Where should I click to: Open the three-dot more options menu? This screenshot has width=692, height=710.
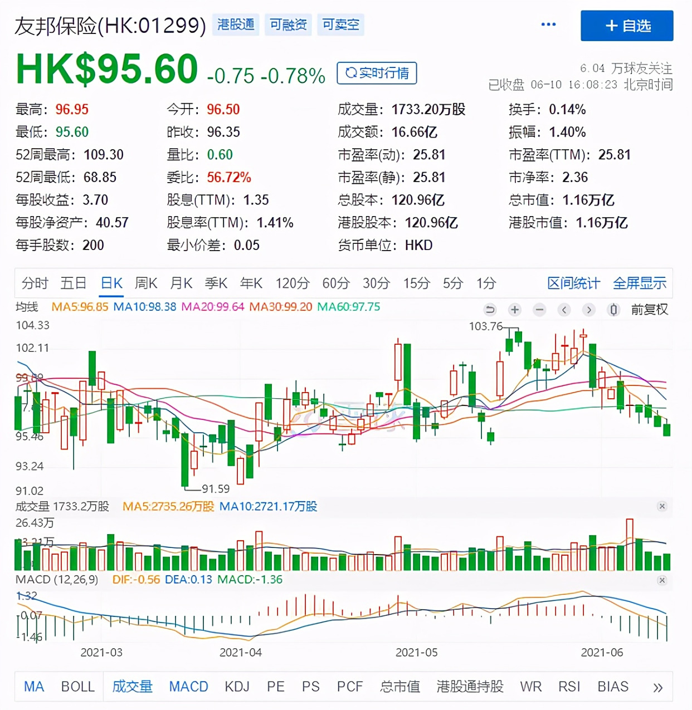tap(548, 25)
